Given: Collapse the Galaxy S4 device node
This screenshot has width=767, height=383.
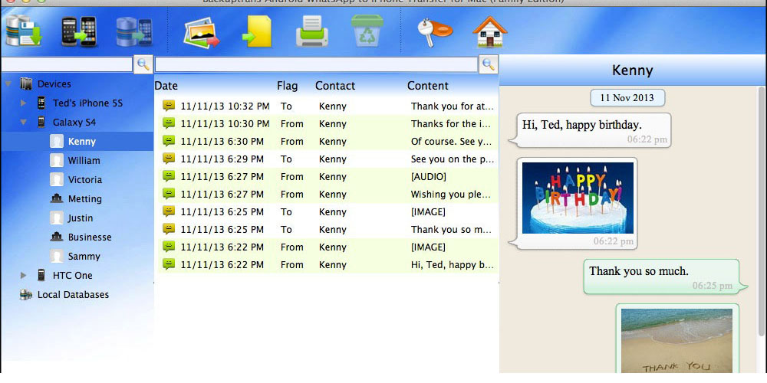Looking at the screenshot, I should (x=24, y=123).
